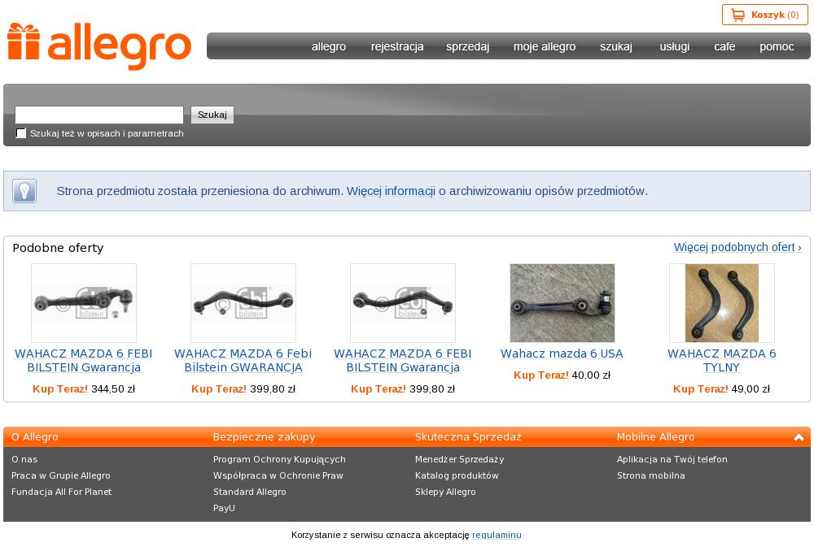Open WAHACZ MAZDA 6 FEBI BILSTEIN 344,50 zł title link
Image resolution: width=814 pixels, height=551 pixels.
(84, 360)
